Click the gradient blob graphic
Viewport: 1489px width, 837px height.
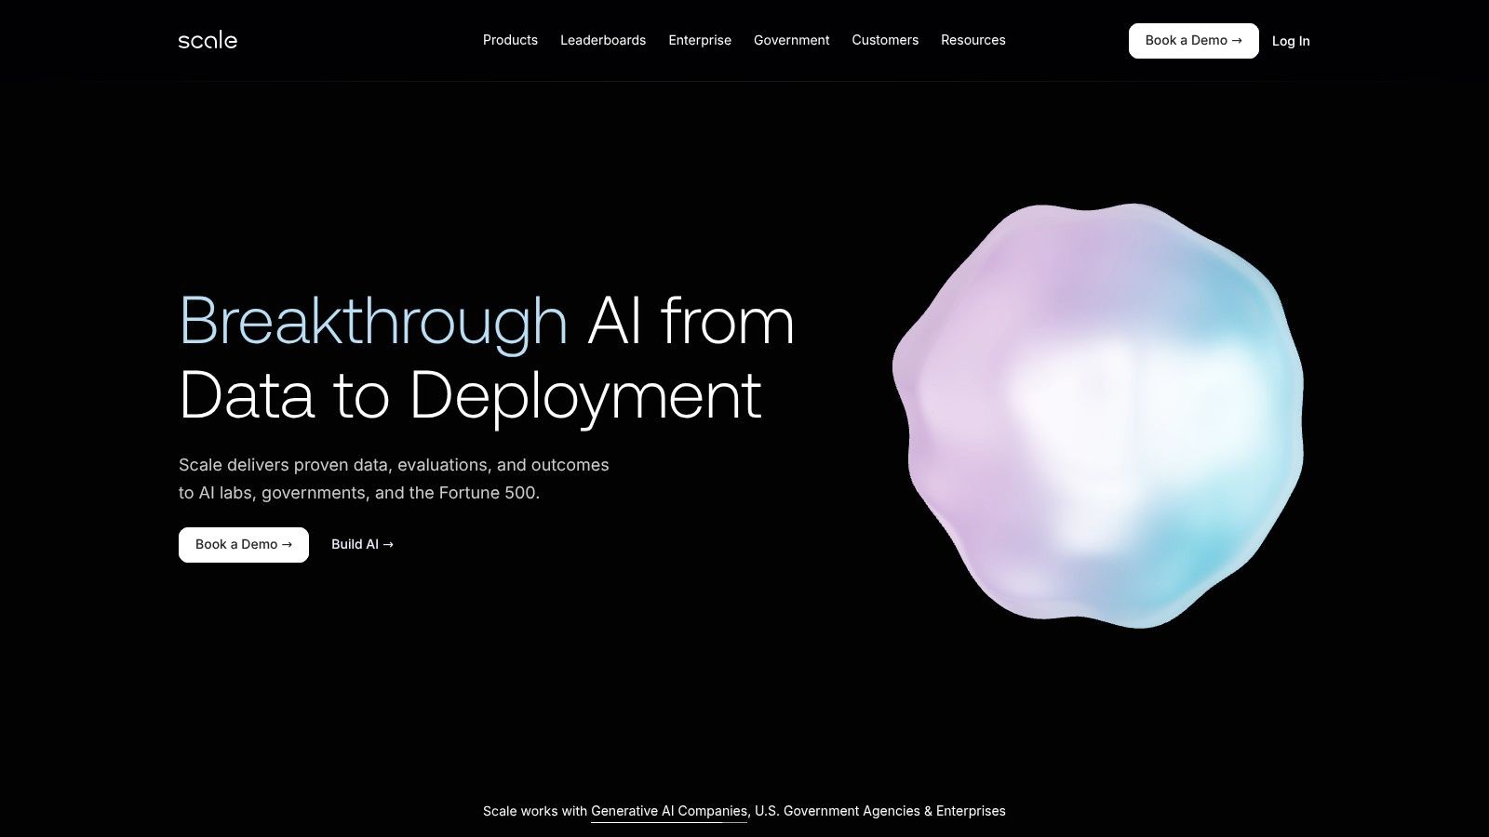[x=1098, y=416]
